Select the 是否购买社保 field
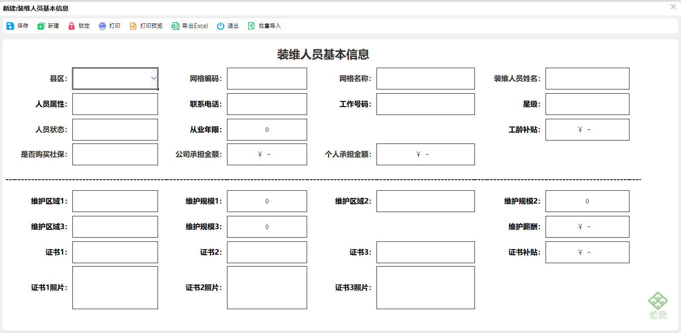Screen dimensions: 681x333 click(x=115, y=155)
